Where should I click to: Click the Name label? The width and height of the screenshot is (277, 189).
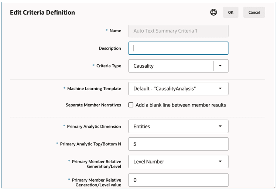(x=115, y=31)
